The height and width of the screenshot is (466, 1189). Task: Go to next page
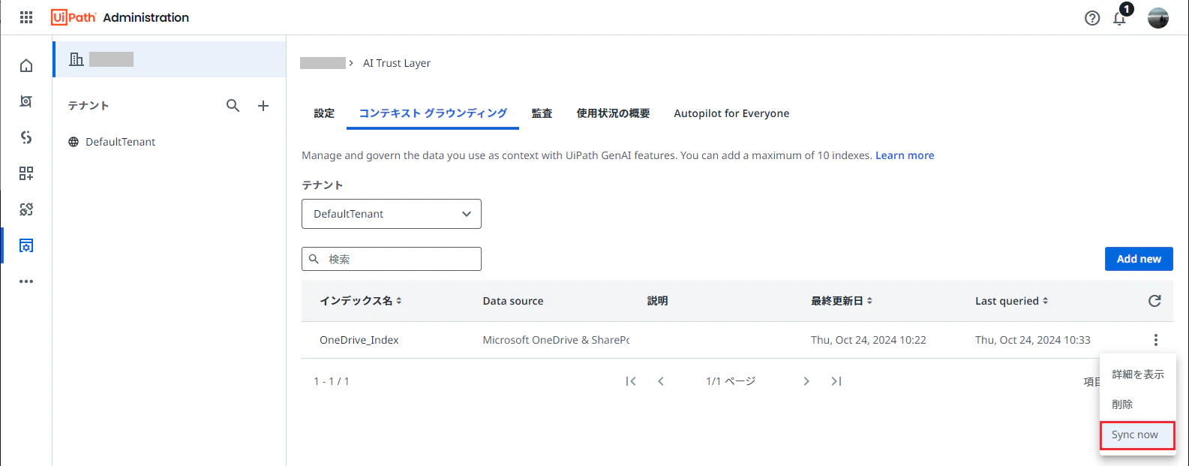806,381
